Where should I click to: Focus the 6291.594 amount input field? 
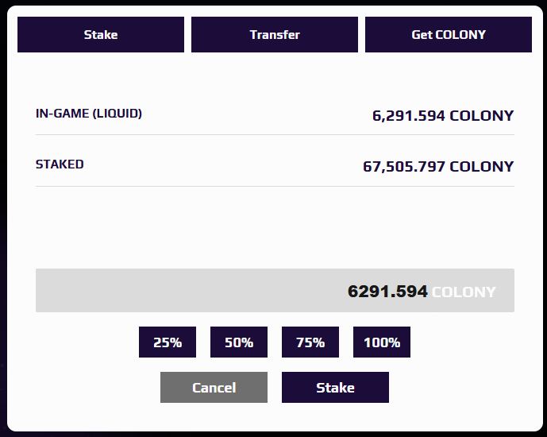(275, 290)
